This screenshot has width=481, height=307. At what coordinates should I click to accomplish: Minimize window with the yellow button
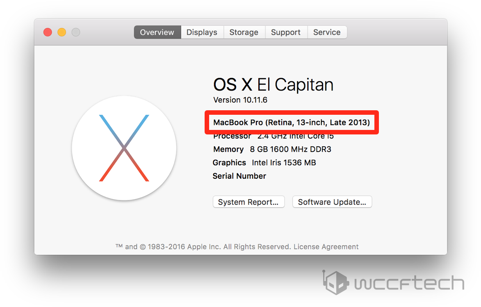[x=62, y=32]
